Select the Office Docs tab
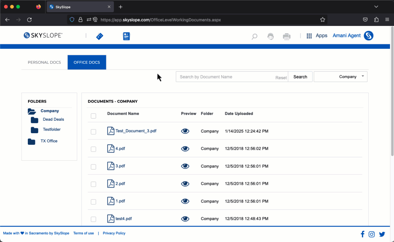394x242 pixels. coord(87,62)
